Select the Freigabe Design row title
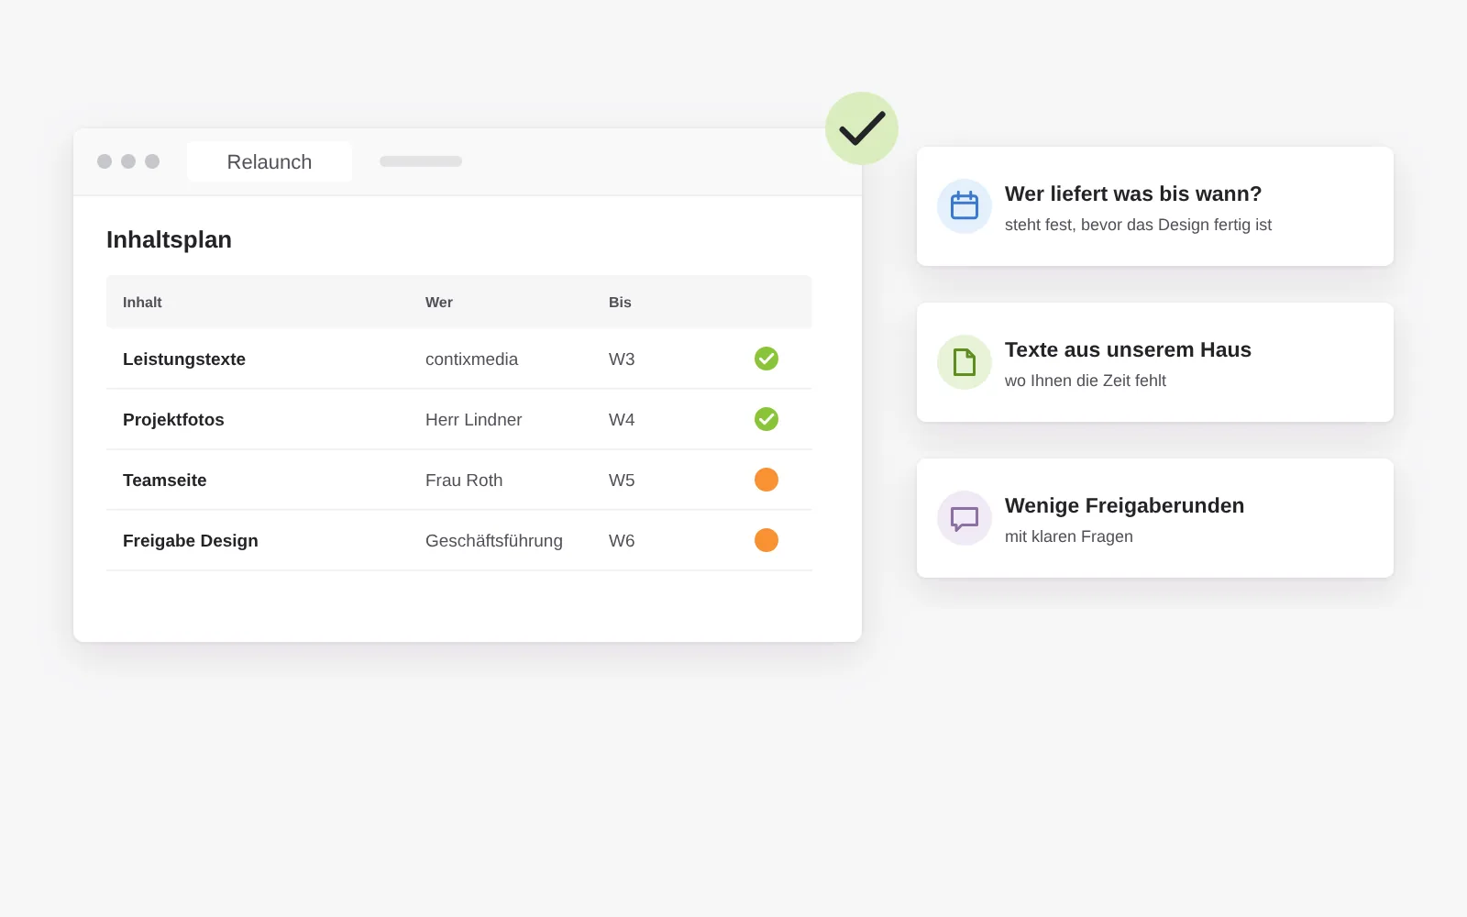This screenshot has height=917, width=1467. point(191,541)
